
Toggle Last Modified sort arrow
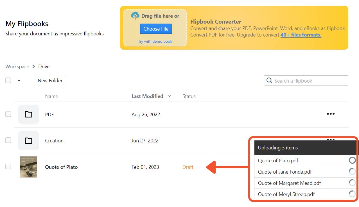pos(169,96)
